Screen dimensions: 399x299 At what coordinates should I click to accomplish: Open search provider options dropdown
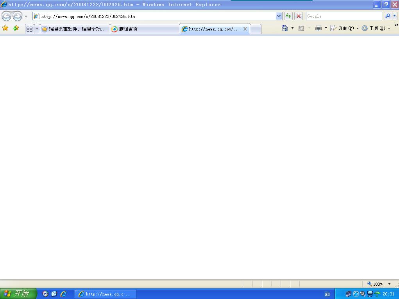(395, 16)
